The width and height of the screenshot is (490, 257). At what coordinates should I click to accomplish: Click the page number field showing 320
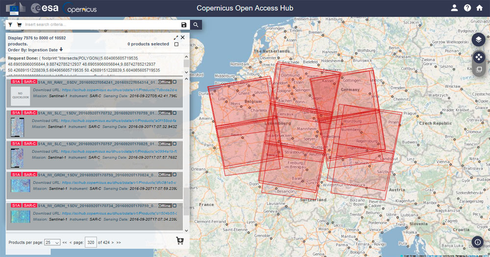[x=91, y=242]
